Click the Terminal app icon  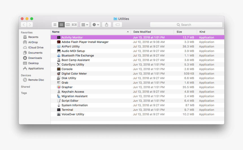(59, 110)
